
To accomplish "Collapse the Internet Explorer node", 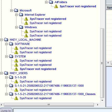I will [16, 15].
